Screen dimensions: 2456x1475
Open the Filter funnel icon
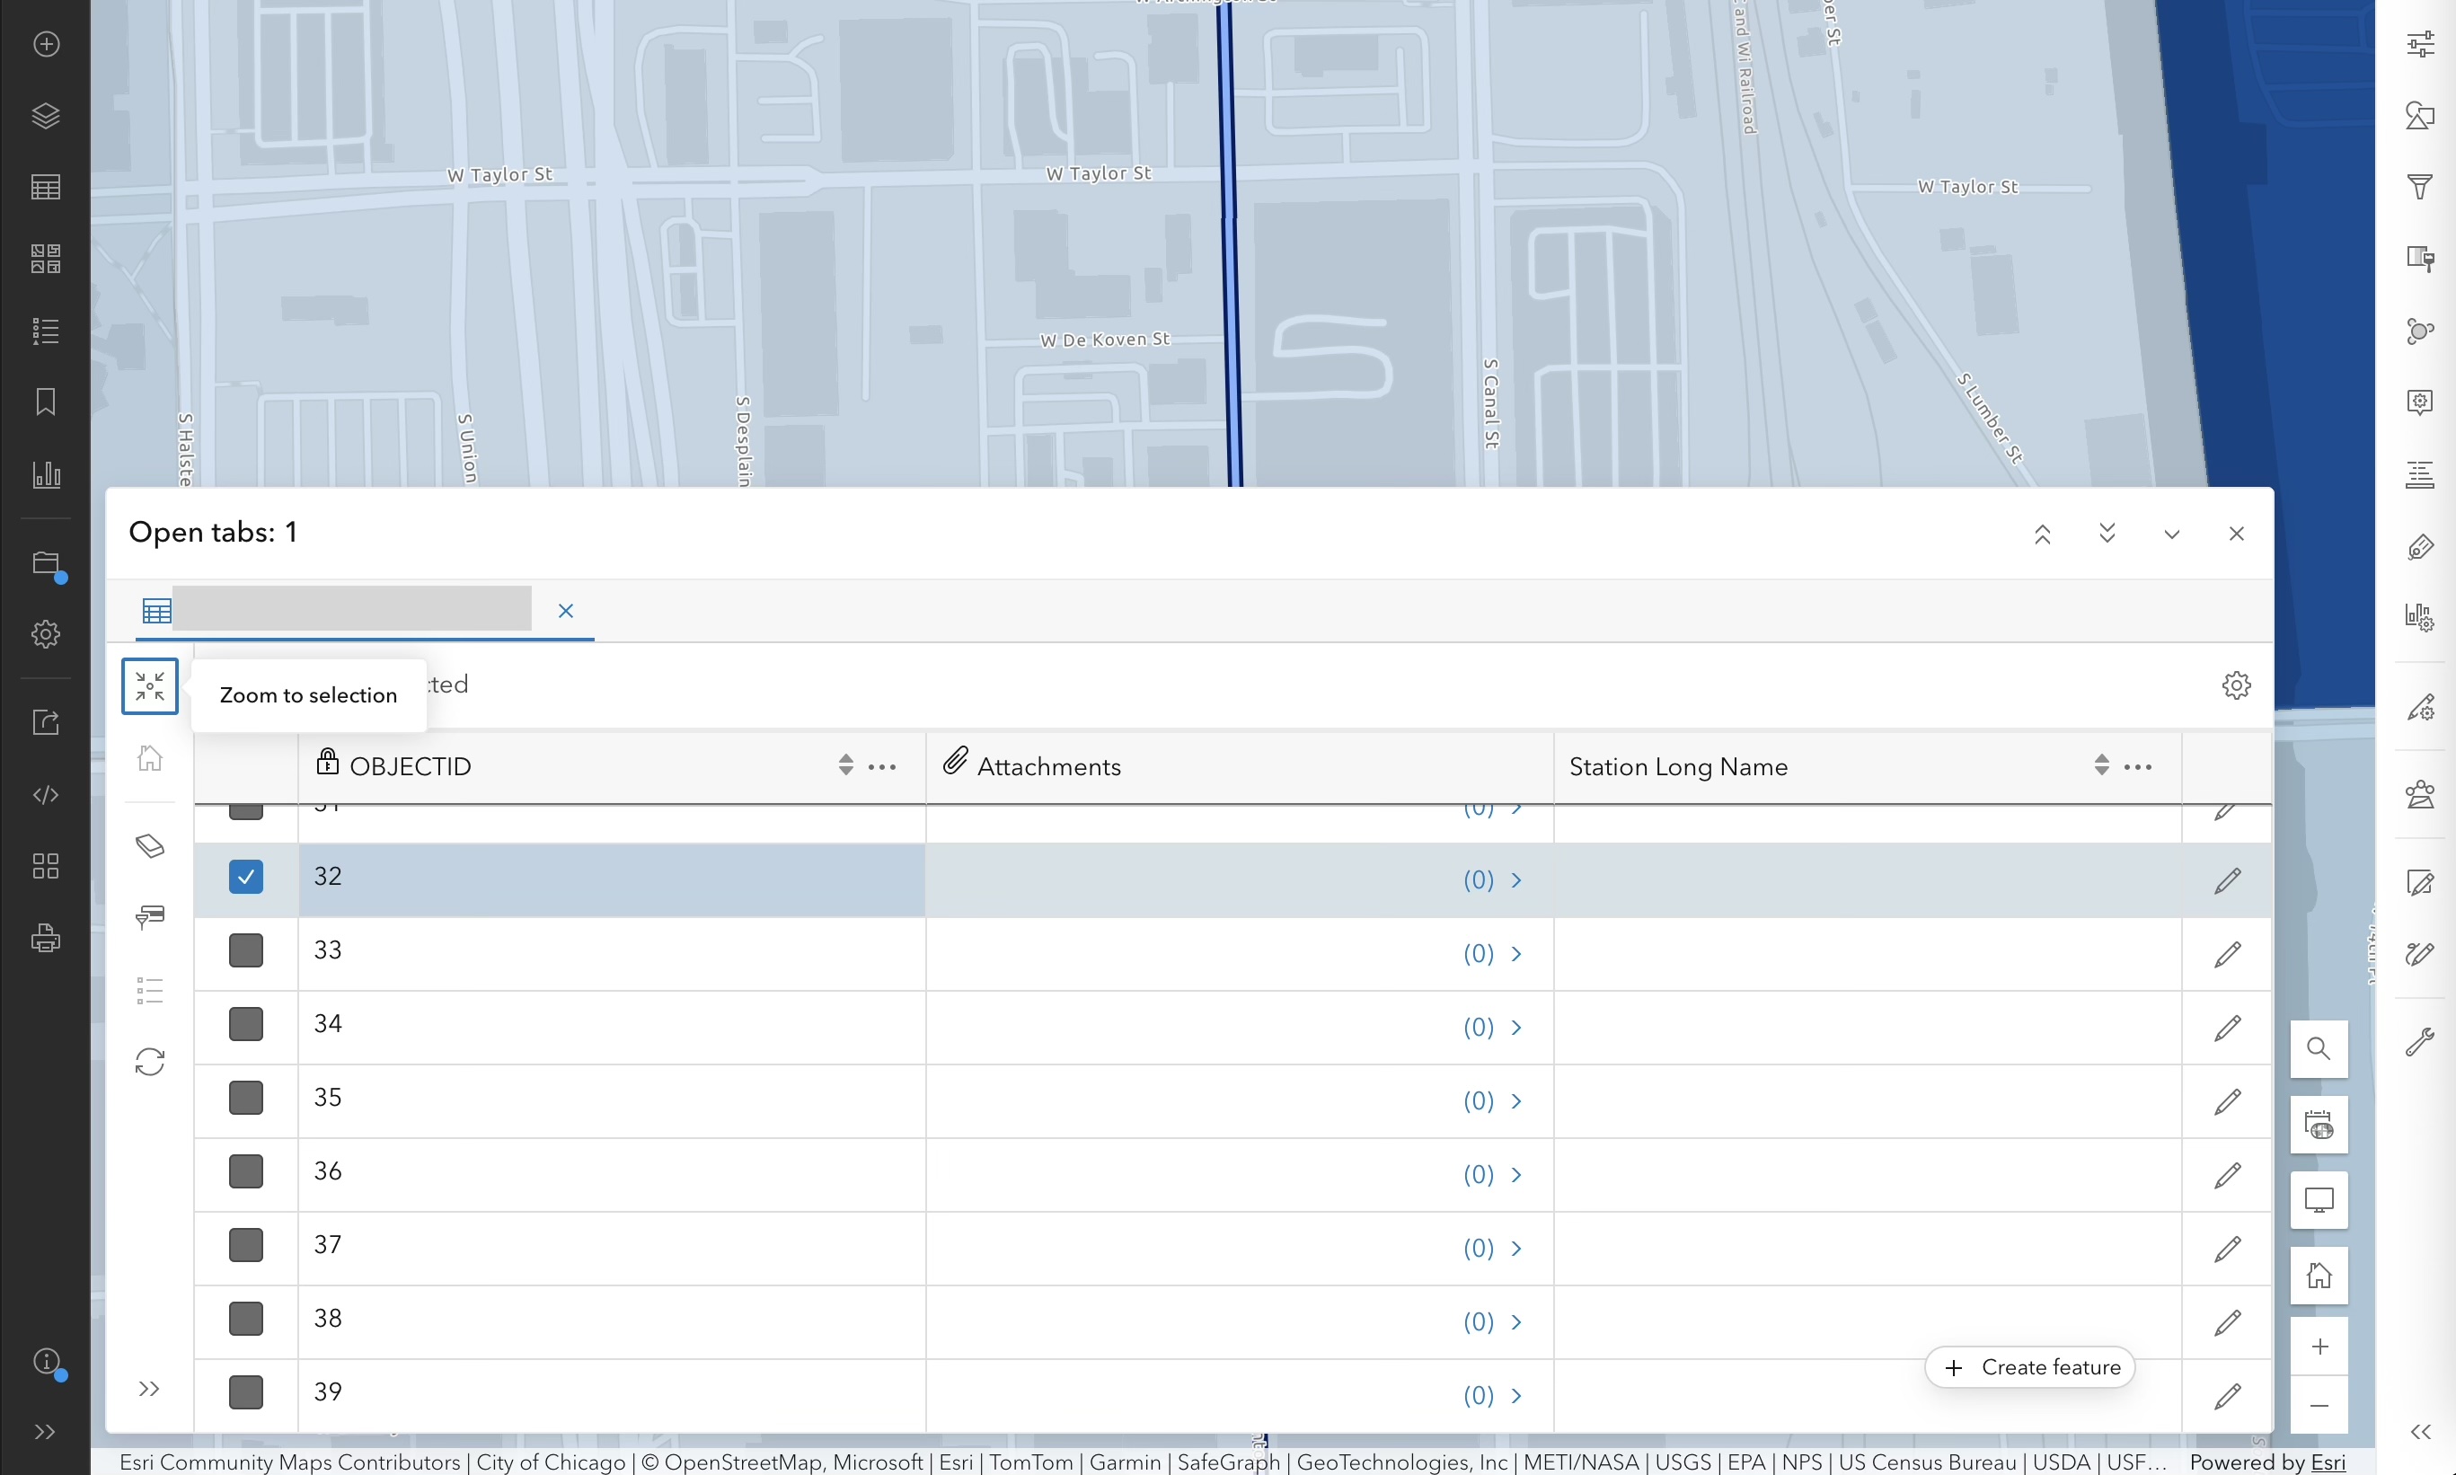click(2420, 187)
